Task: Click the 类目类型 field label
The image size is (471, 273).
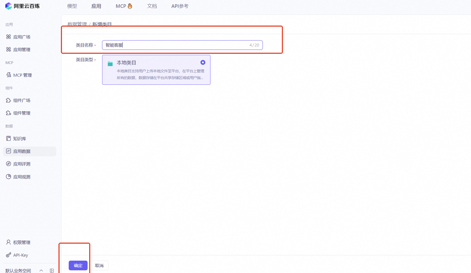Action: (x=84, y=59)
